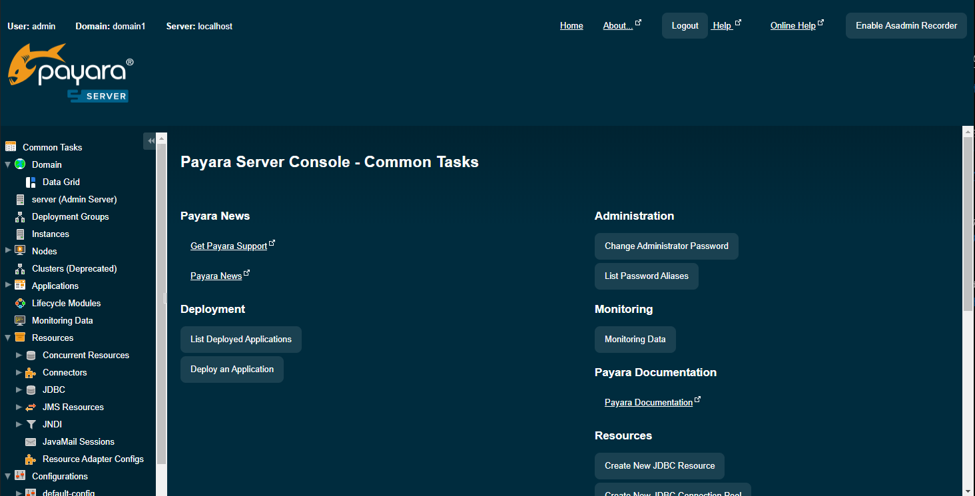Select Instances label in tree
Image resolution: width=975 pixels, height=496 pixels.
point(51,234)
